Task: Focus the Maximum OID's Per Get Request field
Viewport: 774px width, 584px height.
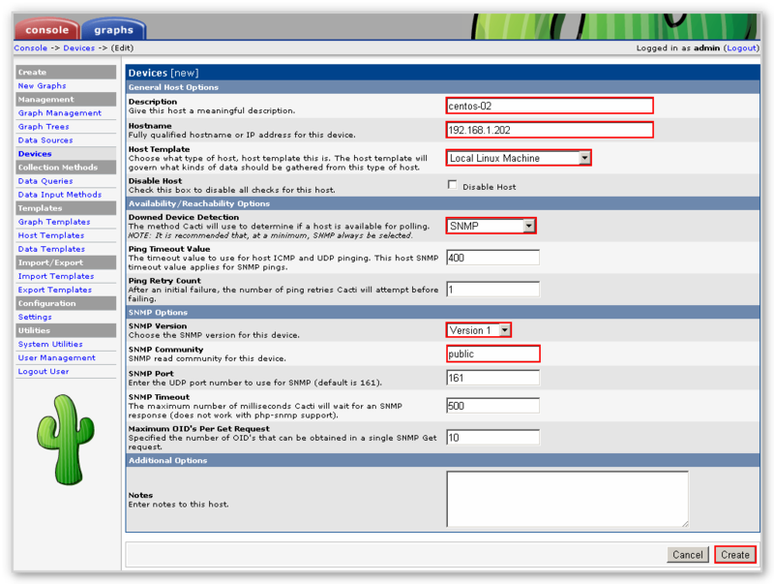Action: [x=492, y=437]
